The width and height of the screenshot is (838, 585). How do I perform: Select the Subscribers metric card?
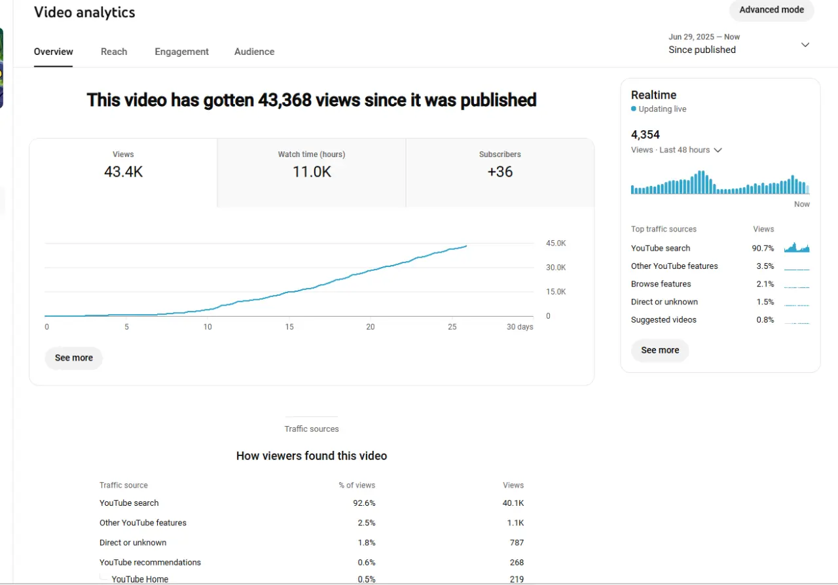tap(500, 173)
